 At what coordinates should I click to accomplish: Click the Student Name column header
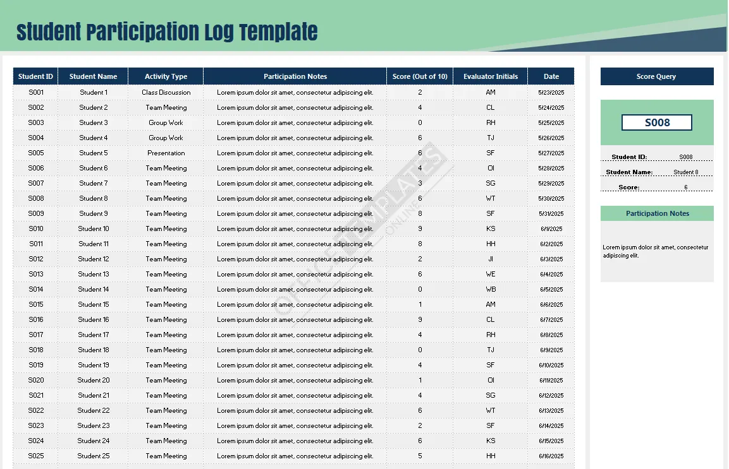(93, 76)
